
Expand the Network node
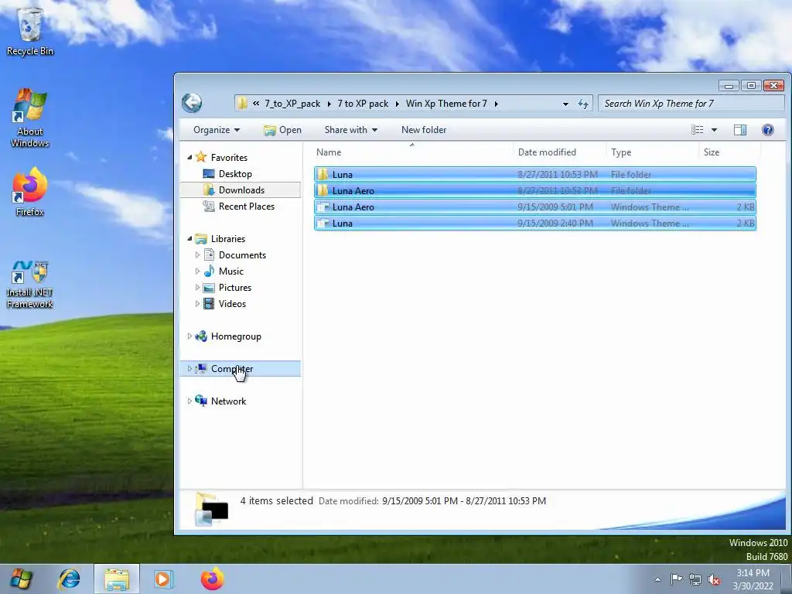click(189, 401)
